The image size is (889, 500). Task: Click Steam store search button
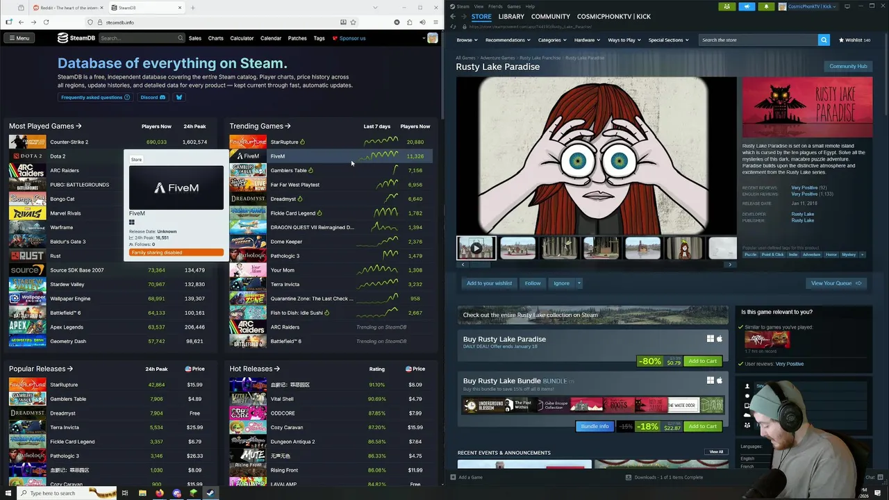(x=824, y=40)
